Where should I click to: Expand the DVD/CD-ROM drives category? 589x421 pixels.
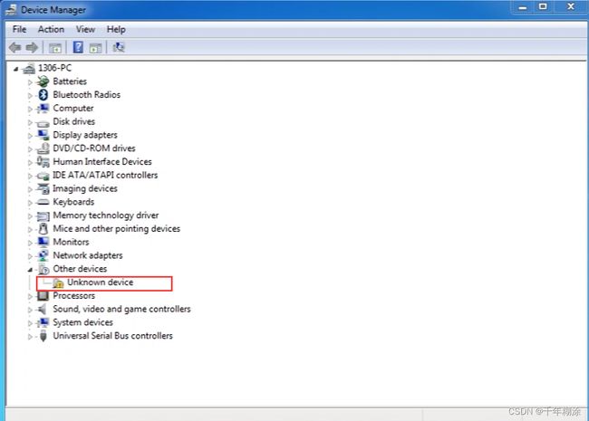click(x=30, y=149)
